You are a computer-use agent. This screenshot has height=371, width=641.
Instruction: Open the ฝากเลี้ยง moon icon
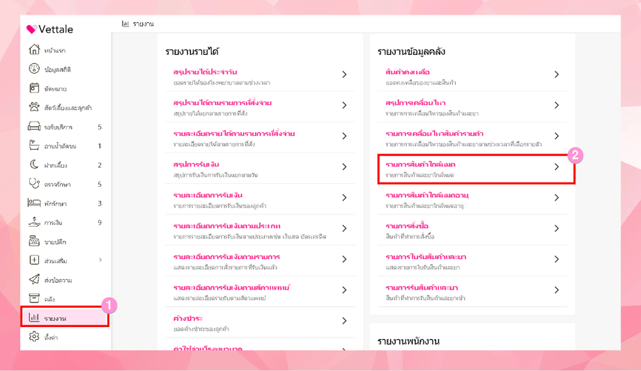point(34,164)
